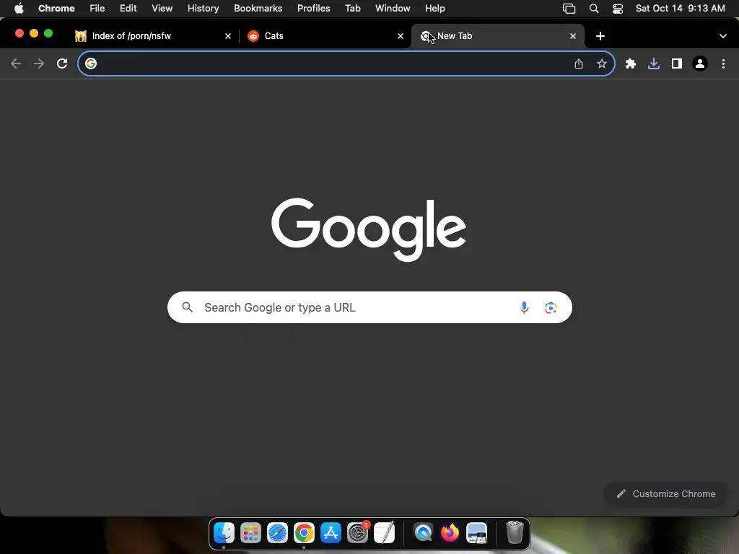Open Spotlight search in menu bar
This screenshot has height=554, width=739.
(594, 9)
